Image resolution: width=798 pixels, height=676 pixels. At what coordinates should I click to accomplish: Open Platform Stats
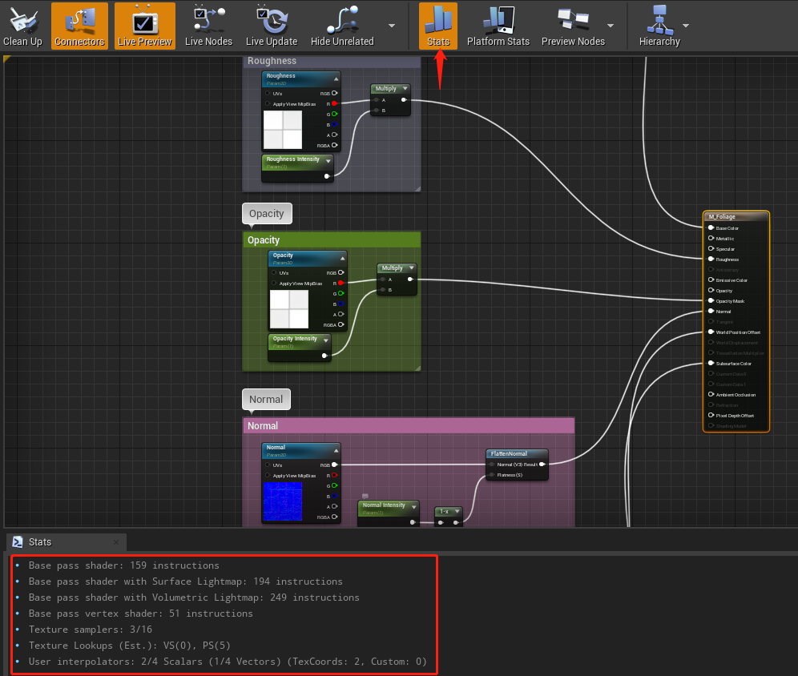[498, 25]
